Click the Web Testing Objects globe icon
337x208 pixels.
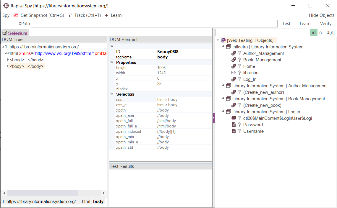point(223,40)
